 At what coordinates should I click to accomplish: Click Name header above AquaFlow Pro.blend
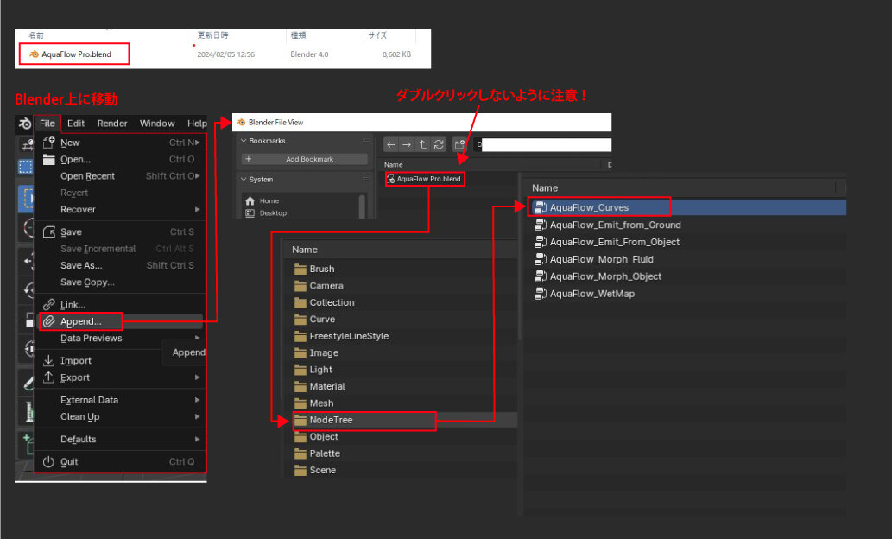click(394, 164)
